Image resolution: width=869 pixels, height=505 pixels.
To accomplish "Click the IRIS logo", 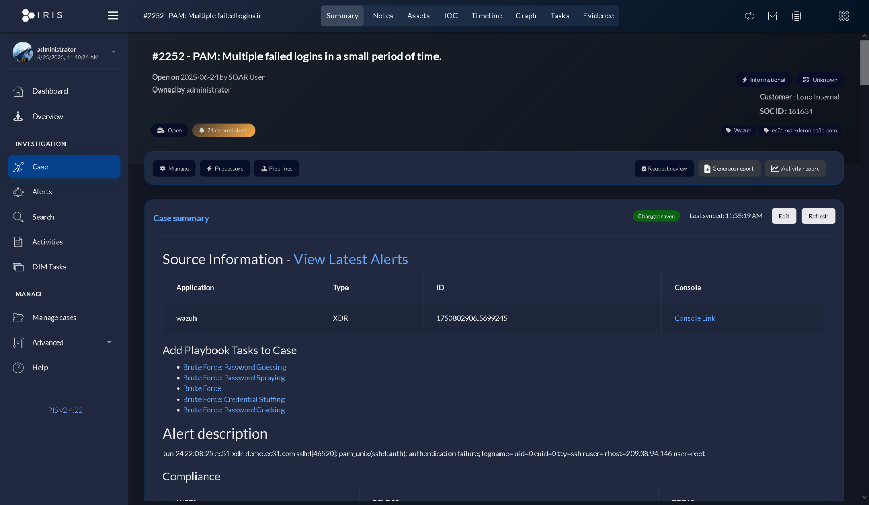I will pos(42,15).
